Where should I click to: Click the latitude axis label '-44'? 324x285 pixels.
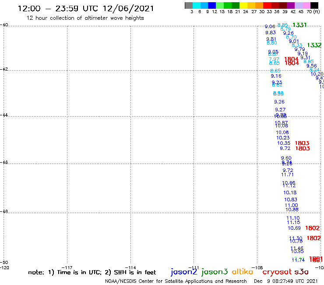[4, 115]
